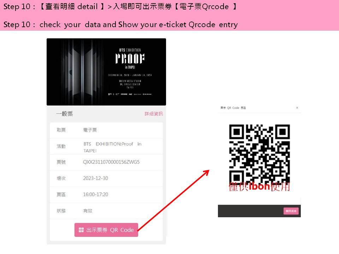This screenshot has height=254, width=339.
Task: Click the 2023-12-30 session date
Action: tap(96, 179)
